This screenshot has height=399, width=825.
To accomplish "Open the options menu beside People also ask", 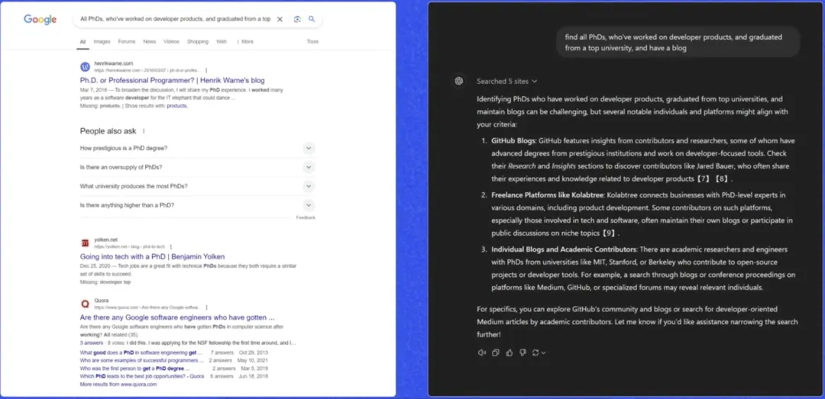I will tap(144, 131).
